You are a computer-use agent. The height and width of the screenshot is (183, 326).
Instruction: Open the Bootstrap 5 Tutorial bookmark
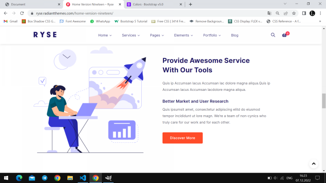click(x=131, y=21)
